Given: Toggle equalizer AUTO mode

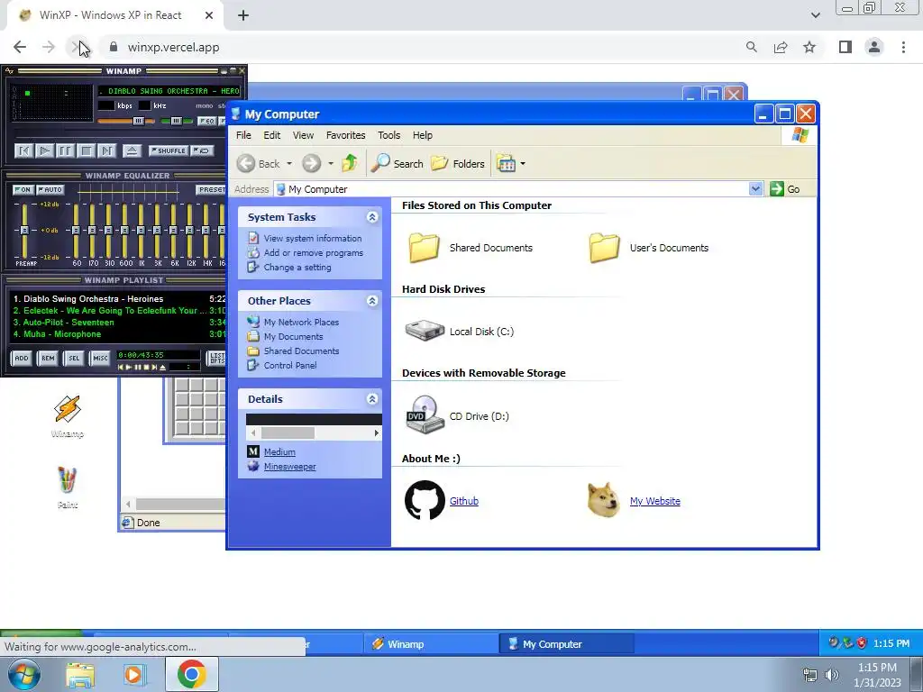Looking at the screenshot, I should coord(50,189).
